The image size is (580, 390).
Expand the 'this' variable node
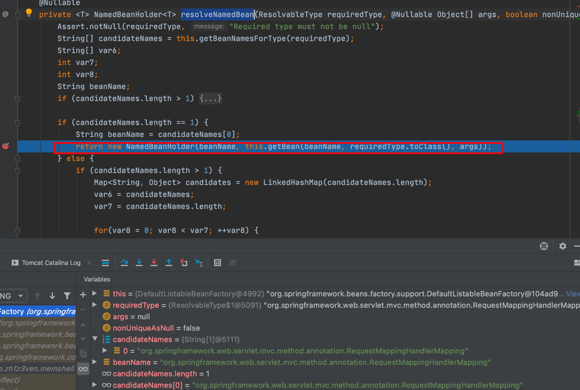[95, 294]
